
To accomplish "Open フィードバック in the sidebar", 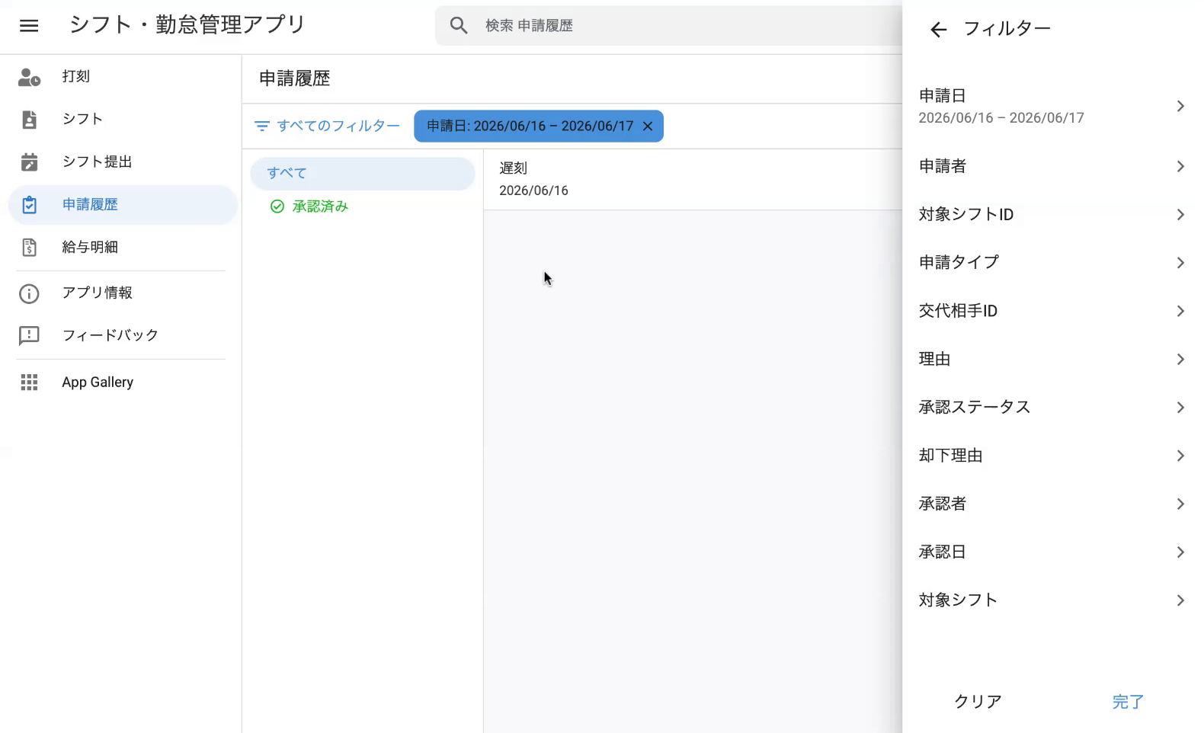I will 122,336.
